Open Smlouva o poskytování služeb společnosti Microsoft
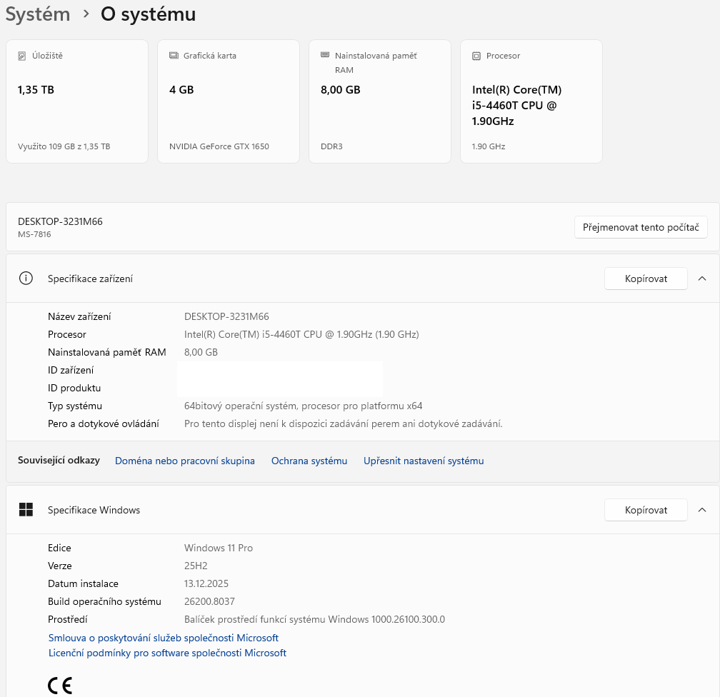This screenshot has height=697, width=720. coord(164,638)
